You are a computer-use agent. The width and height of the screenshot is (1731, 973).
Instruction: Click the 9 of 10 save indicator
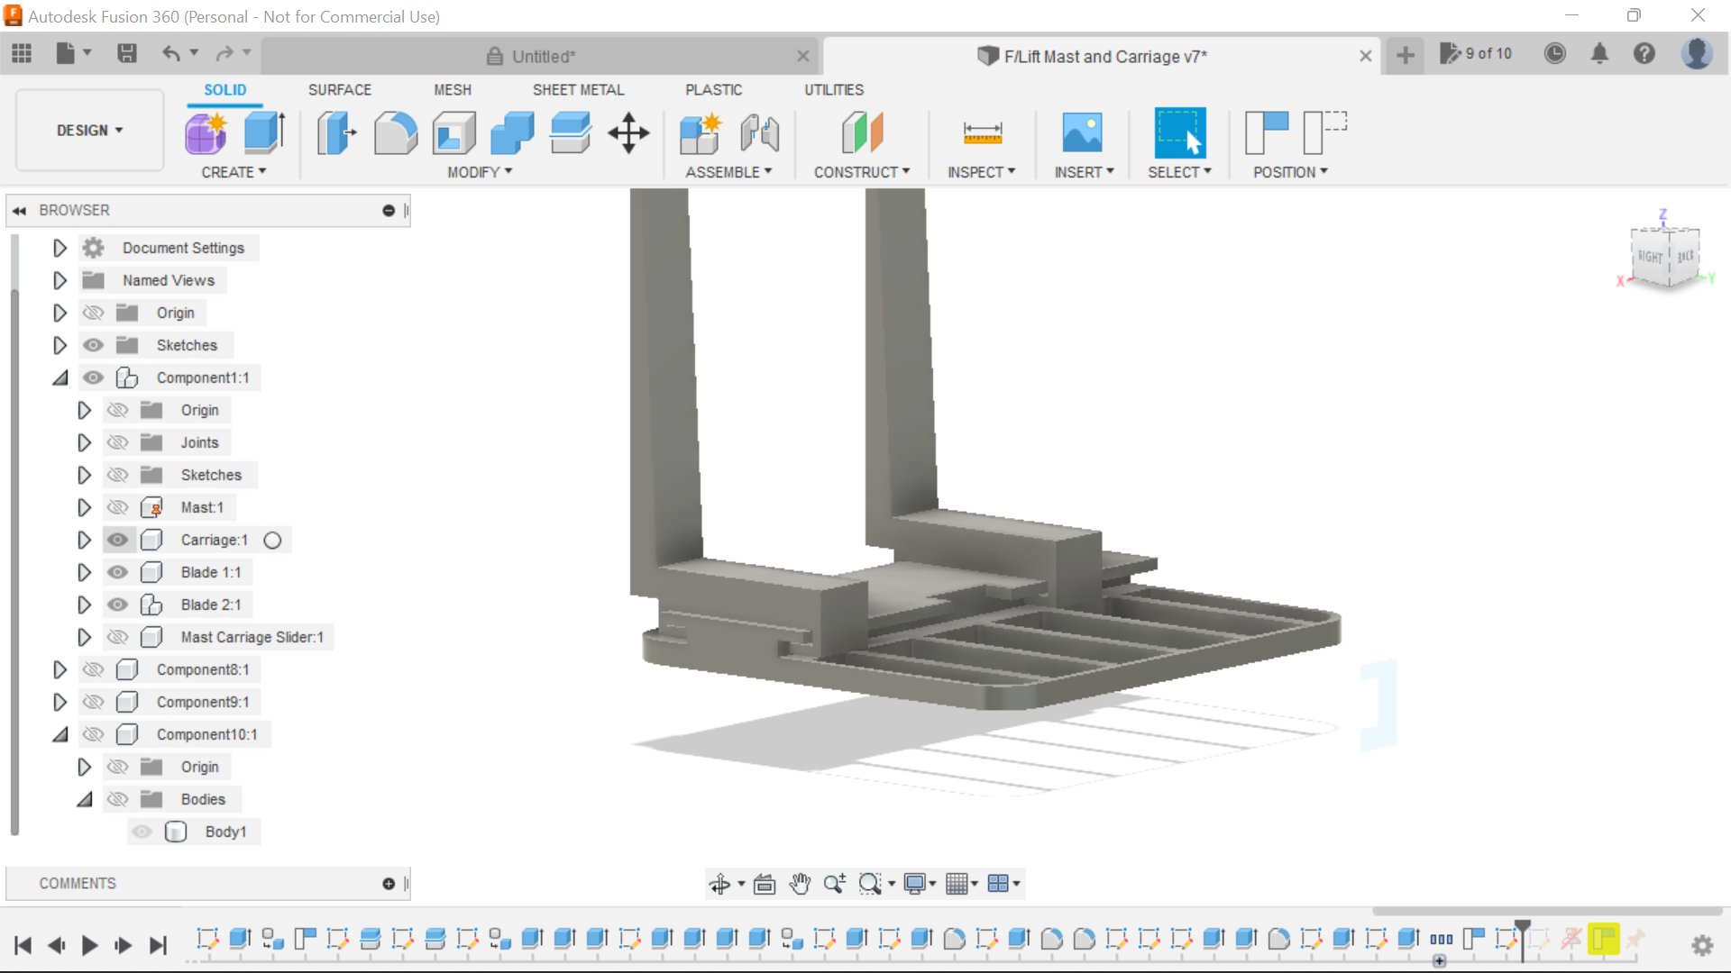tap(1477, 53)
